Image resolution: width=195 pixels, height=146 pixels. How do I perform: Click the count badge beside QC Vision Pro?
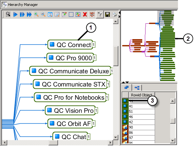pos(96,110)
